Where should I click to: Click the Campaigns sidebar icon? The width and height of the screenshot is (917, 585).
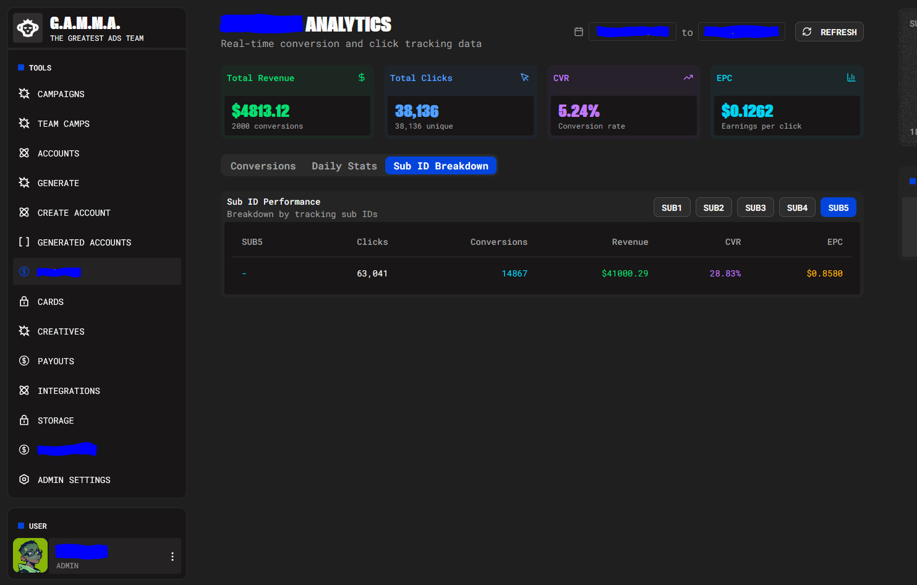pos(24,93)
